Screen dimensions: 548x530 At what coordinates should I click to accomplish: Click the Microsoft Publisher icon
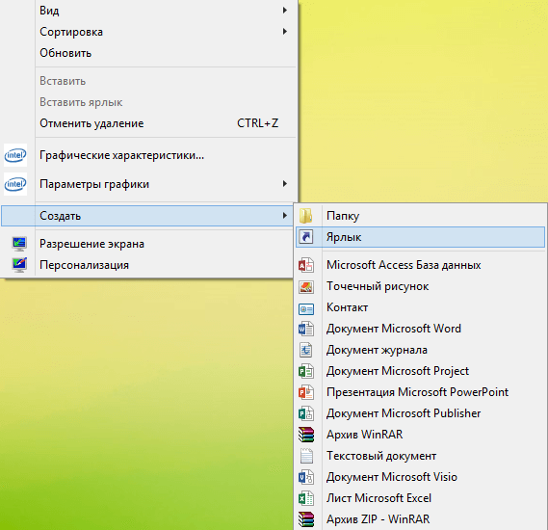pos(306,413)
